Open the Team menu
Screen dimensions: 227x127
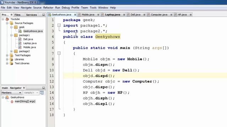tap(84, 8)
